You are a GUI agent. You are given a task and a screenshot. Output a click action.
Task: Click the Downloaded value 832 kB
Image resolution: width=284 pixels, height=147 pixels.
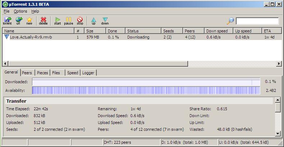[39, 116]
